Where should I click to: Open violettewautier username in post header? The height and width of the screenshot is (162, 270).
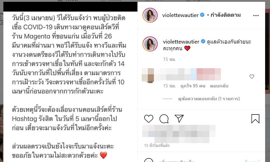tap(180, 15)
